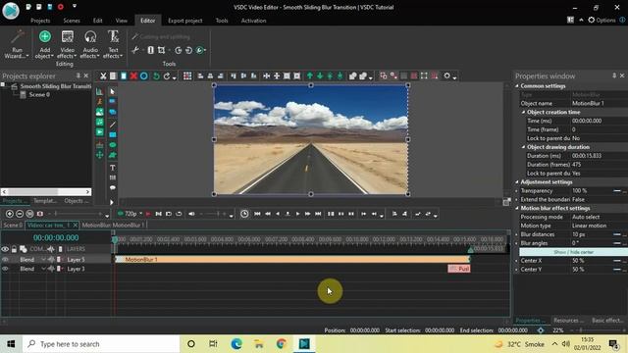Click the red play preview button
The height and width of the screenshot is (353, 628).
click(148, 214)
